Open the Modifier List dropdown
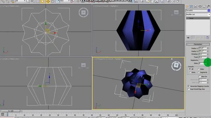211x118 pixels. click(198, 14)
